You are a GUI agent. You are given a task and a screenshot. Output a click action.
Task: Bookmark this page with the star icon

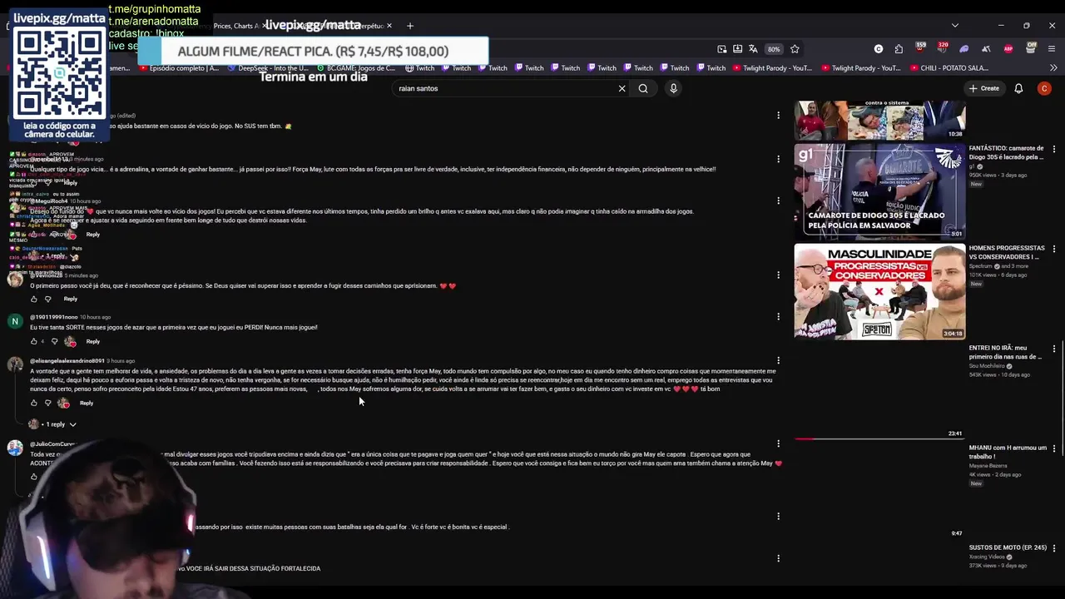tap(795, 49)
